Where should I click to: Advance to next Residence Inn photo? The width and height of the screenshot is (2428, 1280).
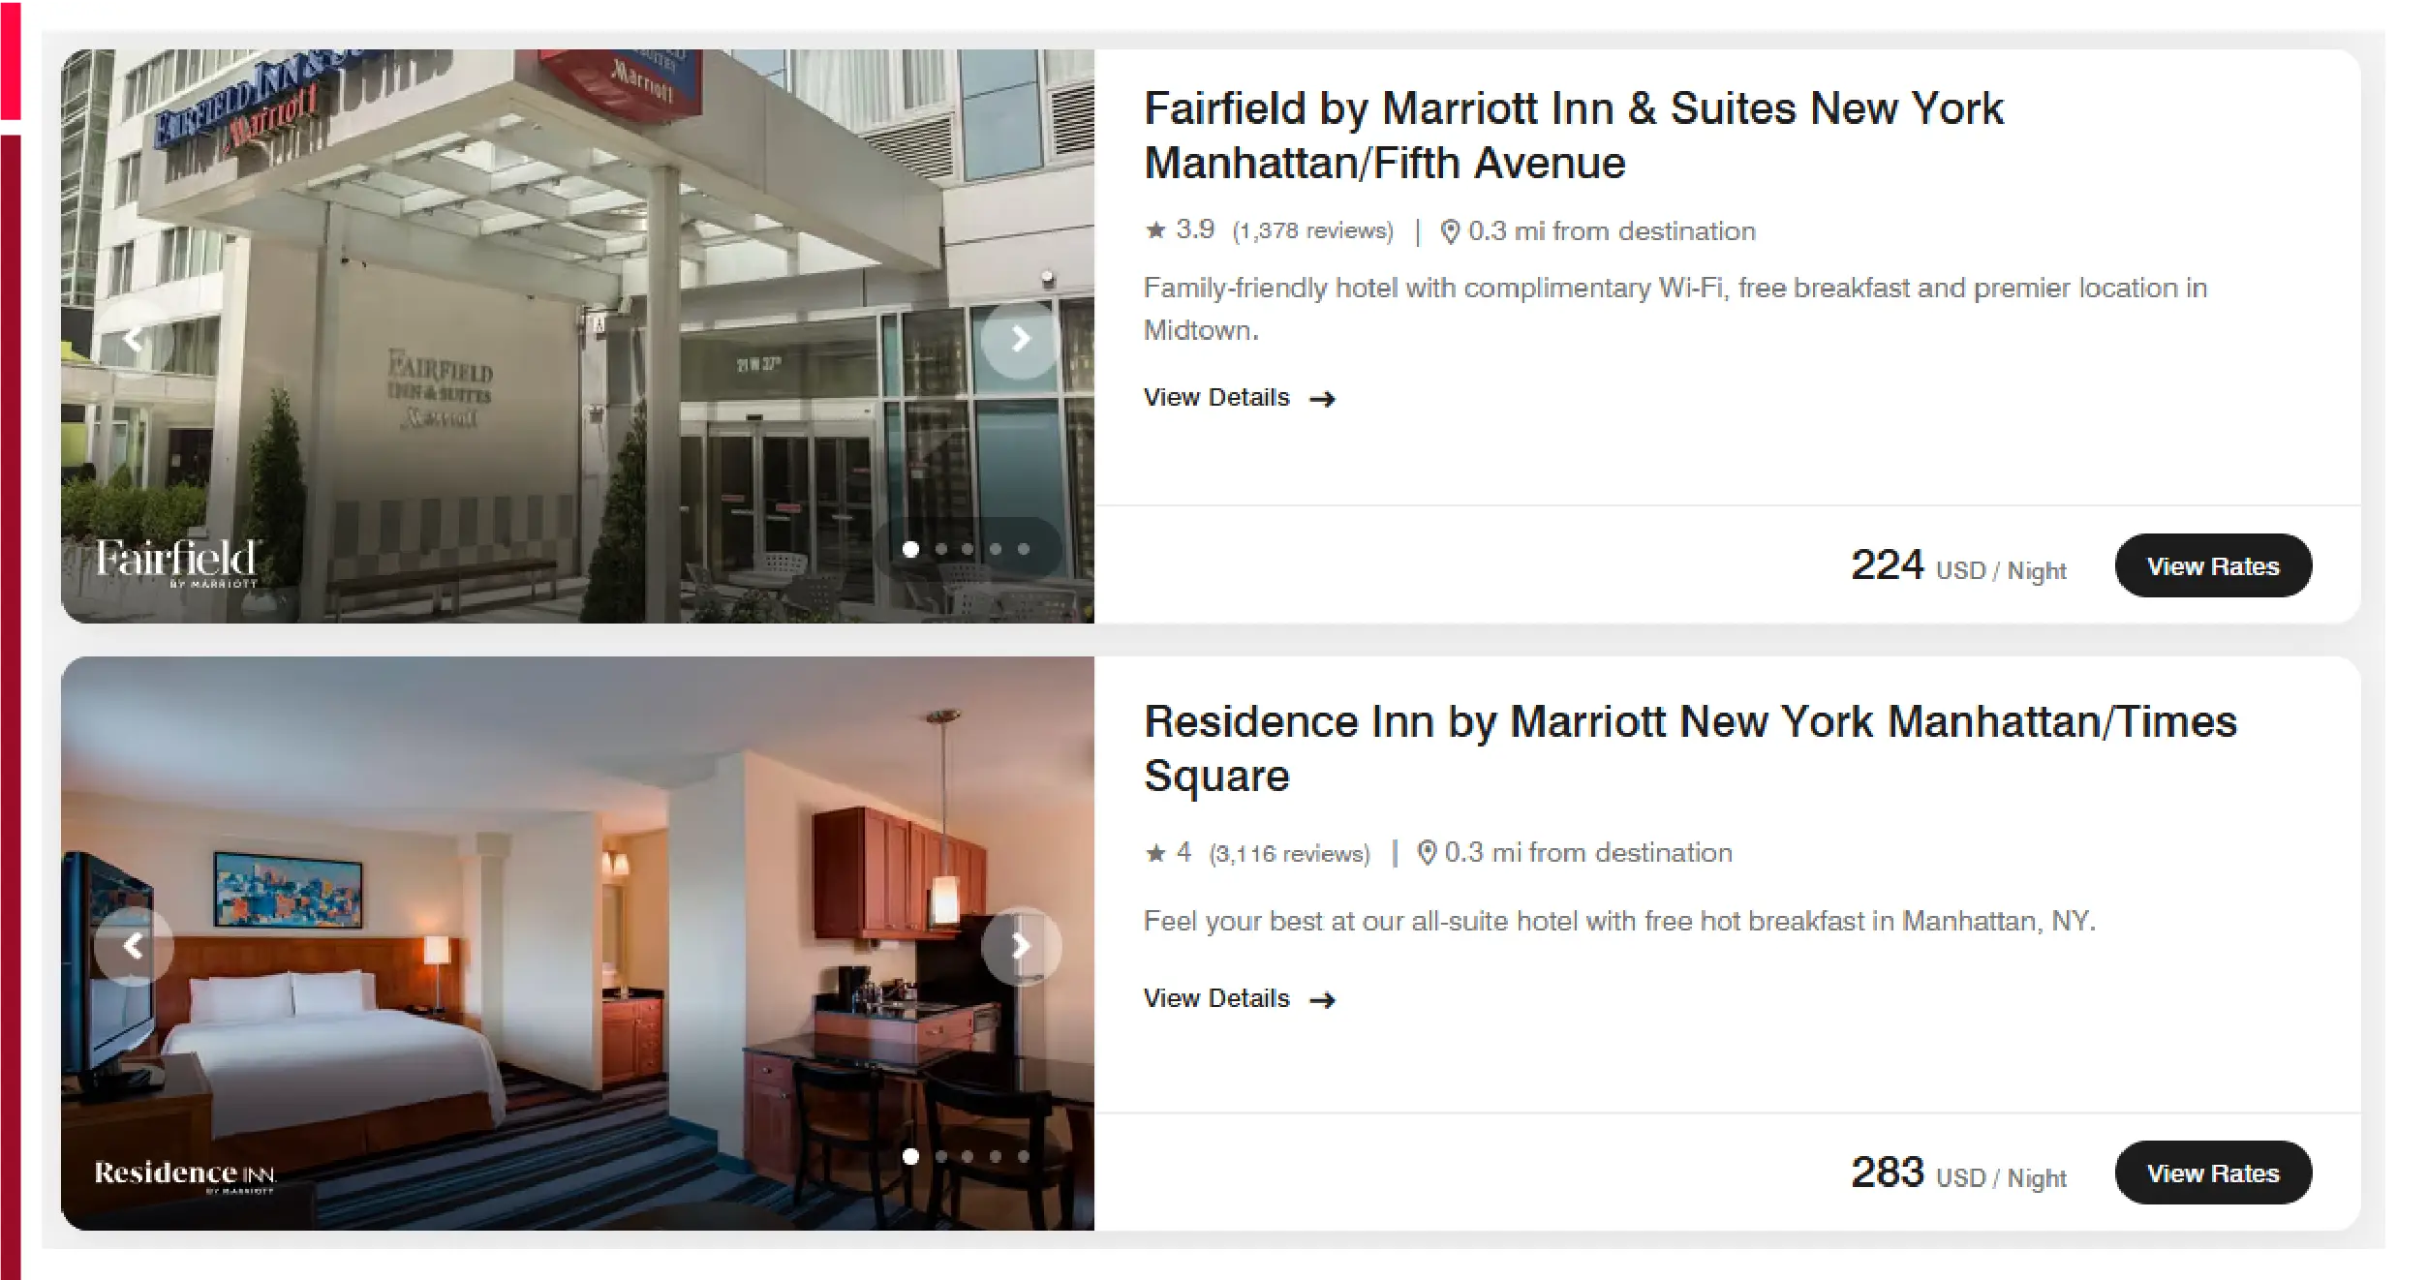pos(1020,945)
